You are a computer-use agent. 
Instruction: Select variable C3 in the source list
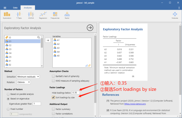(22, 49)
